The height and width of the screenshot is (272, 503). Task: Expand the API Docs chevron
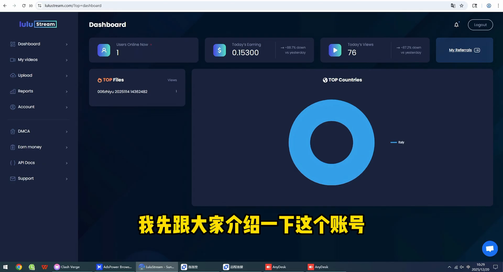[67, 163]
